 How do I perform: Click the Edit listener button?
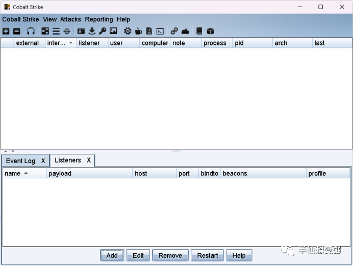tap(138, 255)
